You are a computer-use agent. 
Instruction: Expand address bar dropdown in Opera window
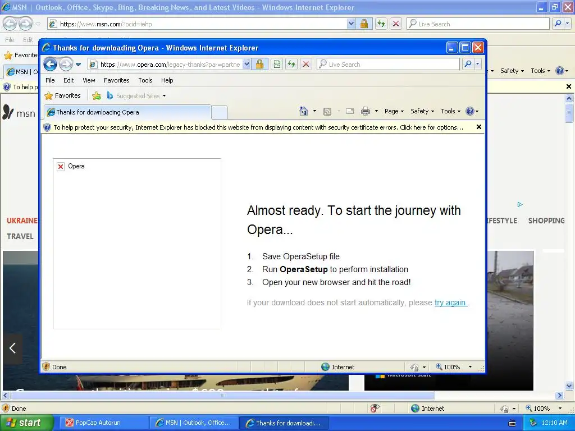point(247,65)
